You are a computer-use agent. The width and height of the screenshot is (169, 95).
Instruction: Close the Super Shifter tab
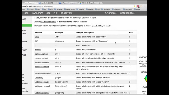[x=57, y=3]
